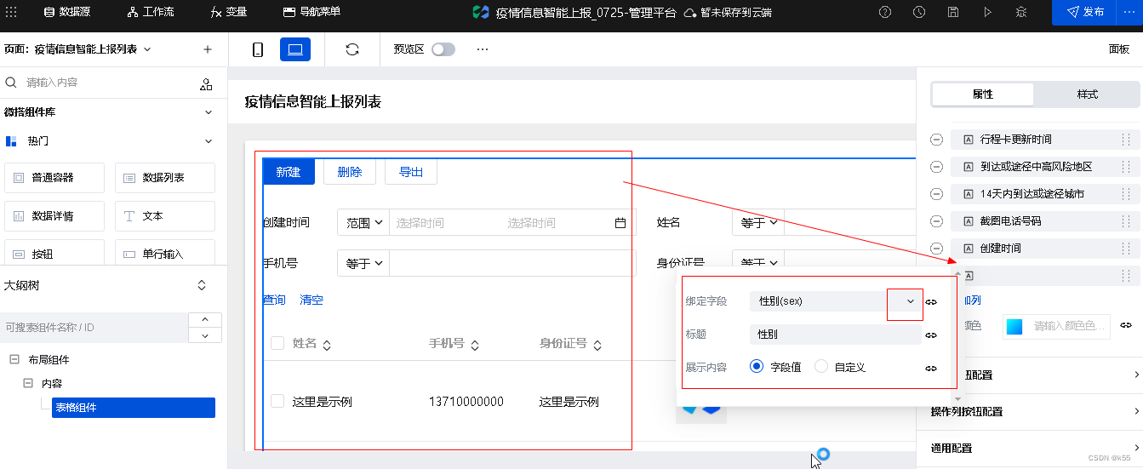Expand the 通用配置 section
The width and height of the screenshot is (1143, 469).
pos(1135,448)
